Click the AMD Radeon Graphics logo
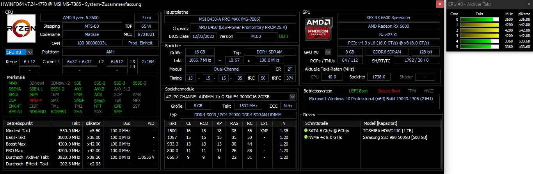533x174 pixels. 319,28
